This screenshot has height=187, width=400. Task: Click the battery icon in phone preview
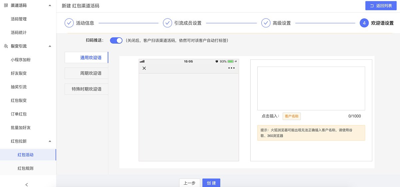tap(231, 62)
